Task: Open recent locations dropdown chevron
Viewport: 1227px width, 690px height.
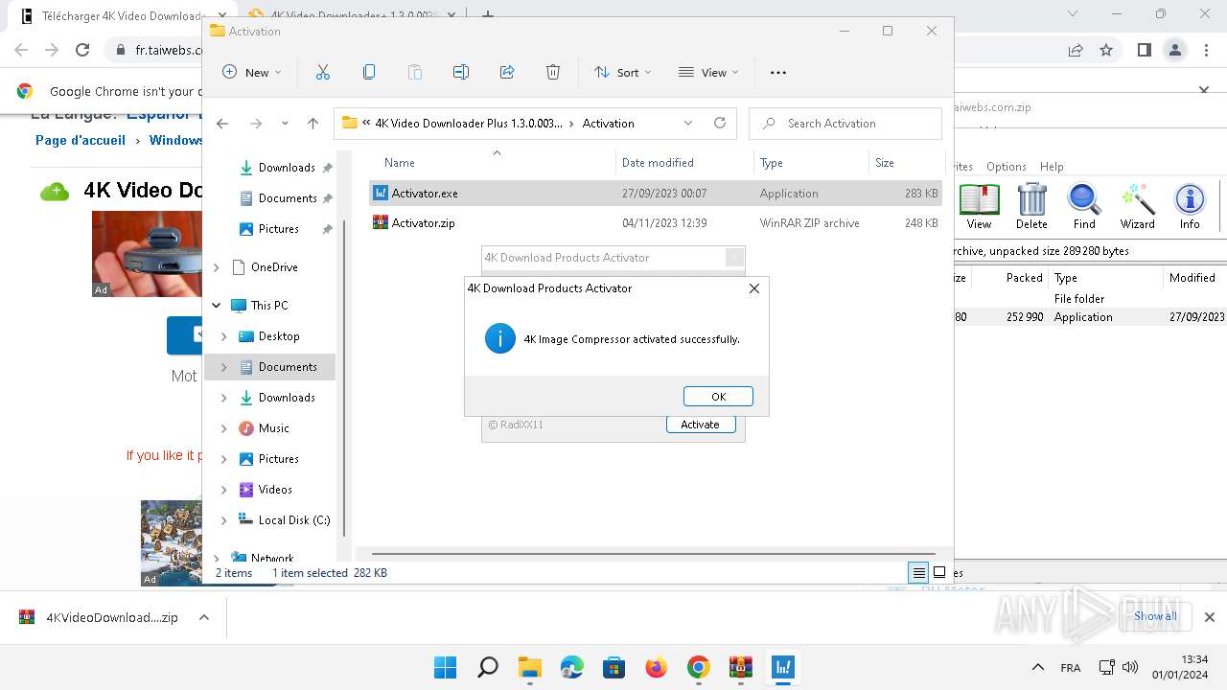Action: coord(285,123)
